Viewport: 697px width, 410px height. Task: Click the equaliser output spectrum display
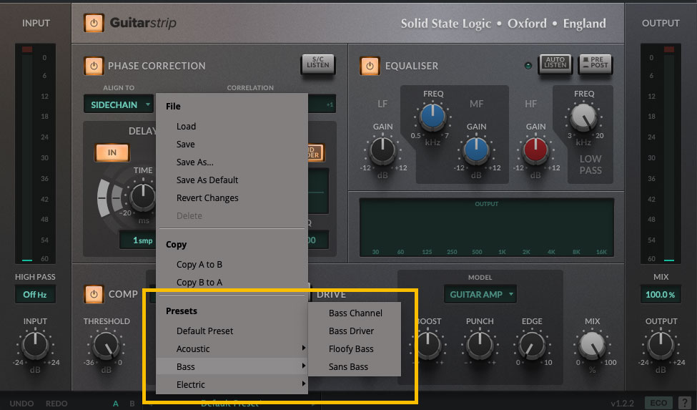[487, 228]
